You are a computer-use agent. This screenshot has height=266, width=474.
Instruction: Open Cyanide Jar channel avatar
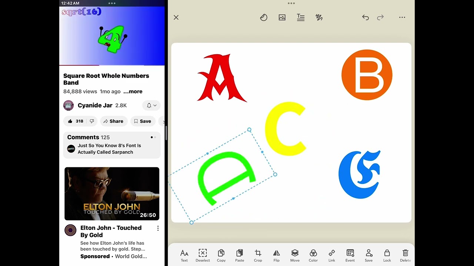coord(69,105)
